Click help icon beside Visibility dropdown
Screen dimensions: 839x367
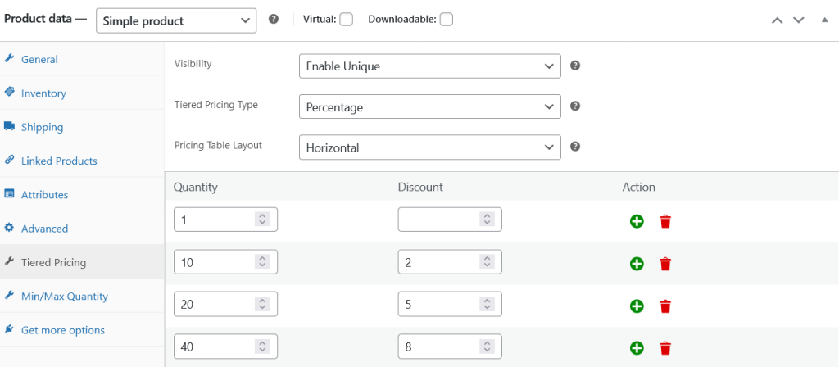coord(575,66)
